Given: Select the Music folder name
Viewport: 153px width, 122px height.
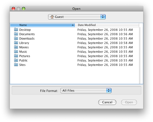Looking at the screenshot, I should [x=23, y=52].
